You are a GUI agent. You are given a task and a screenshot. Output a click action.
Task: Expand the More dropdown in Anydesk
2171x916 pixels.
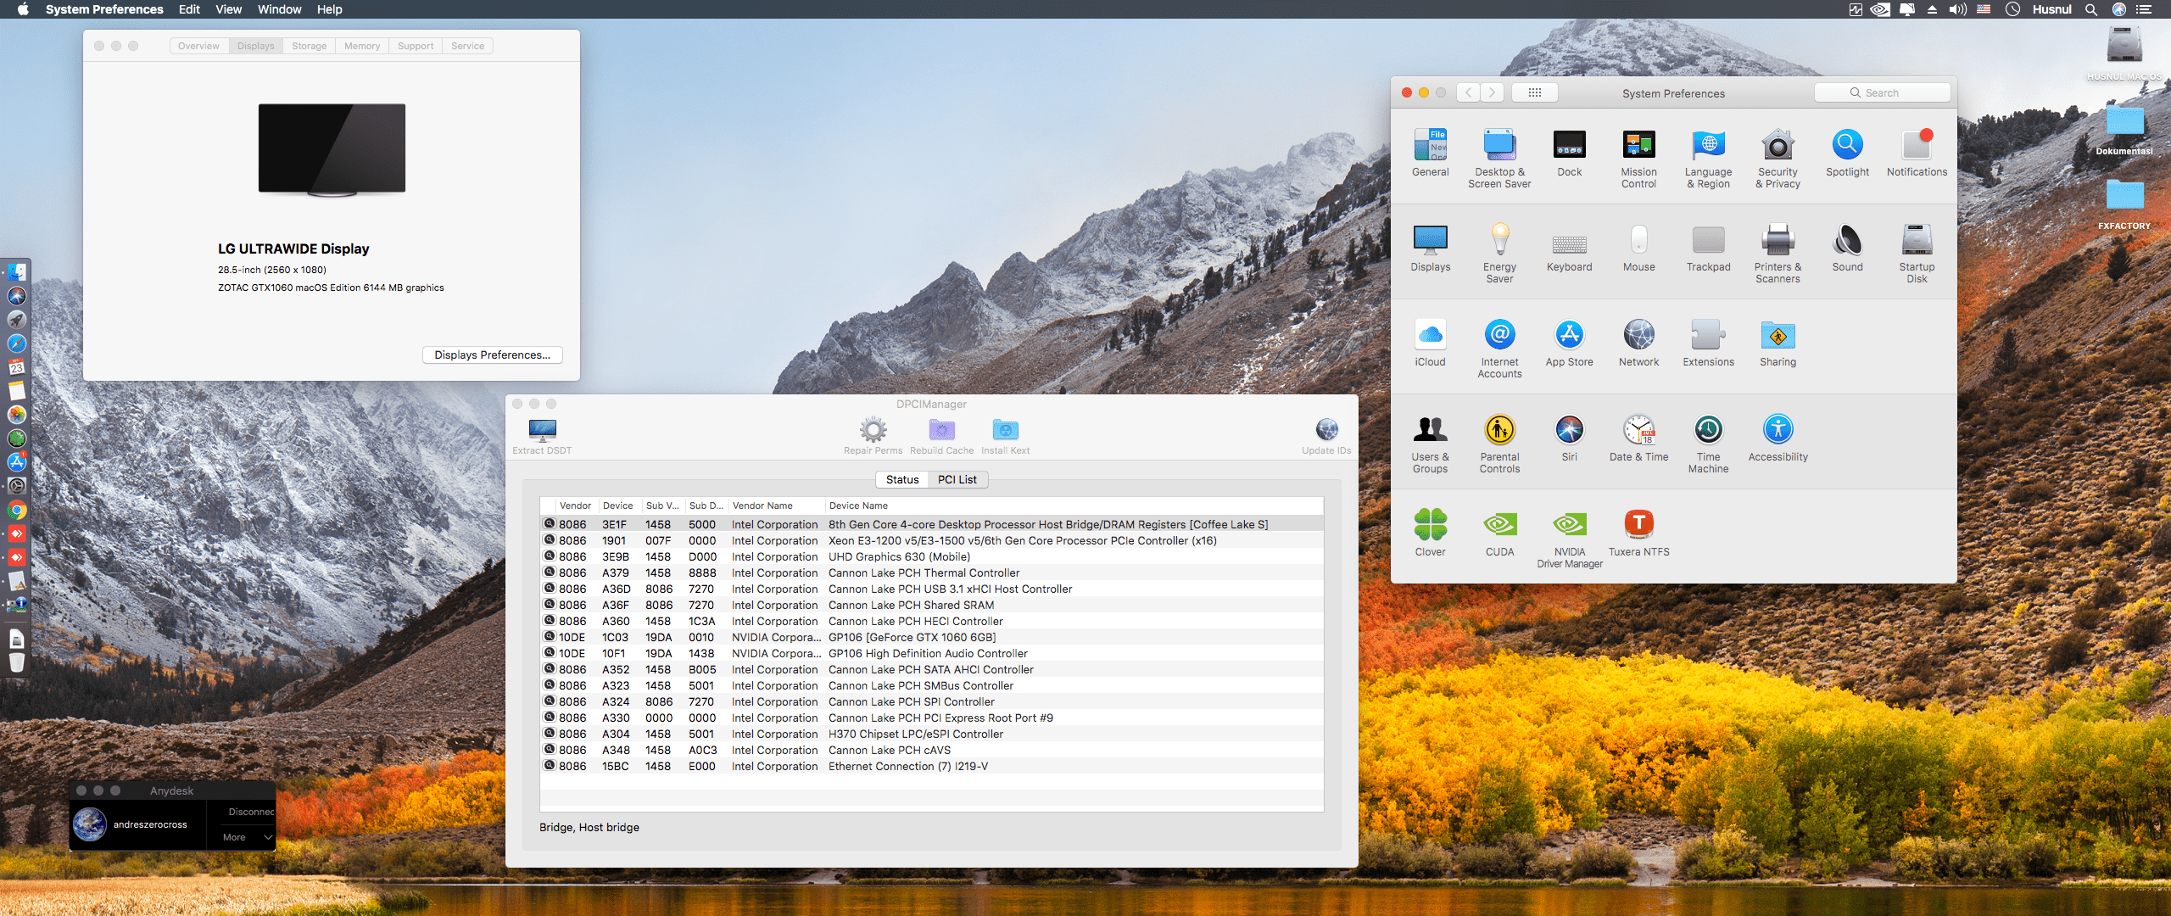coord(246,837)
